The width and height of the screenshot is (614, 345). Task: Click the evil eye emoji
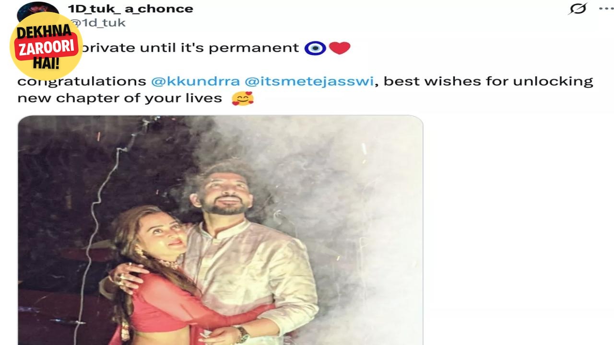coord(315,48)
